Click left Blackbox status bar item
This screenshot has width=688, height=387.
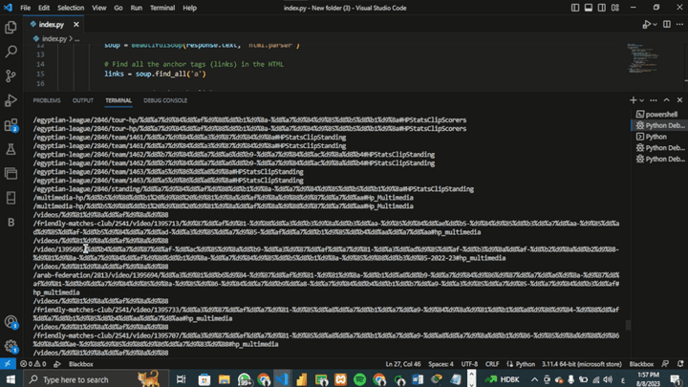coord(80,364)
